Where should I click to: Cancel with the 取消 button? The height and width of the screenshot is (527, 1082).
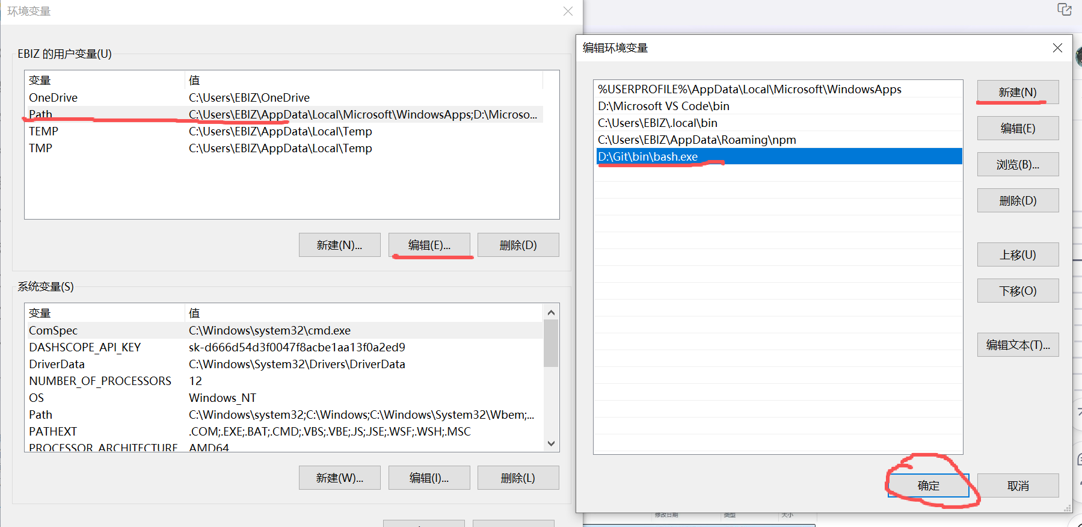click(x=1018, y=485)
